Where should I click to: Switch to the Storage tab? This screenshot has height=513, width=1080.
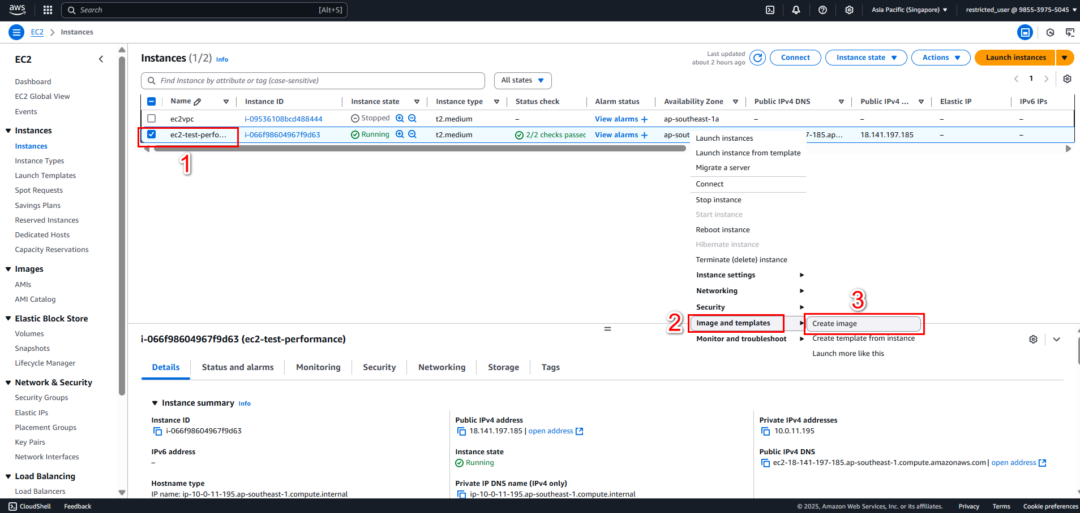tap(503, 367)
